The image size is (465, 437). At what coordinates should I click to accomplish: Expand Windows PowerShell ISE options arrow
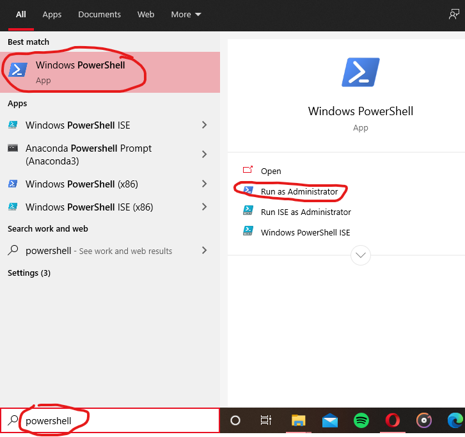pyautogui.click(x=204, y=125)
